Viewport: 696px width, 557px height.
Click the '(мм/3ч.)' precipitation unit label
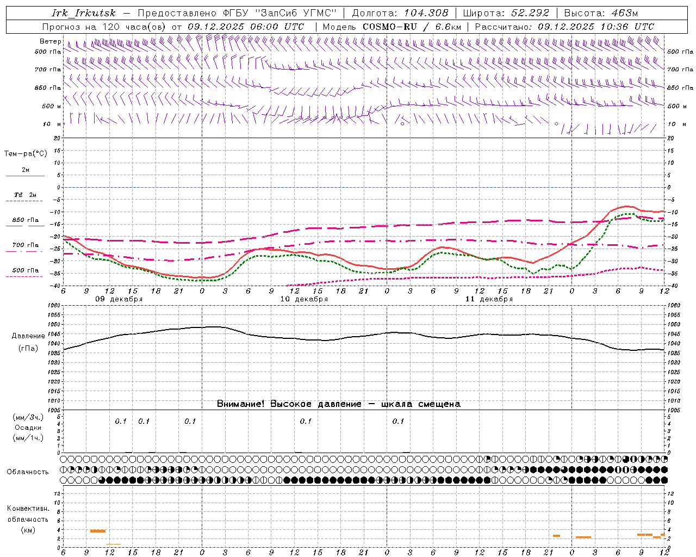pyautogui.click(x=28, y=418)
